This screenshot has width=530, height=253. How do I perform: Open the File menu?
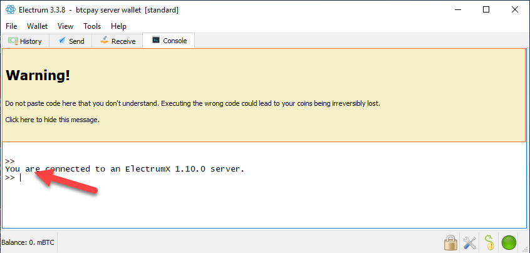coord(13,26)
